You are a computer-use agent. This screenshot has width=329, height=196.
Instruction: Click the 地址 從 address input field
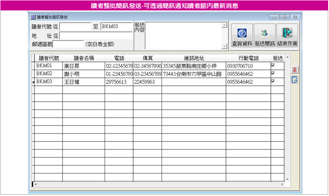pyautogui.click(x=96, y=36)
